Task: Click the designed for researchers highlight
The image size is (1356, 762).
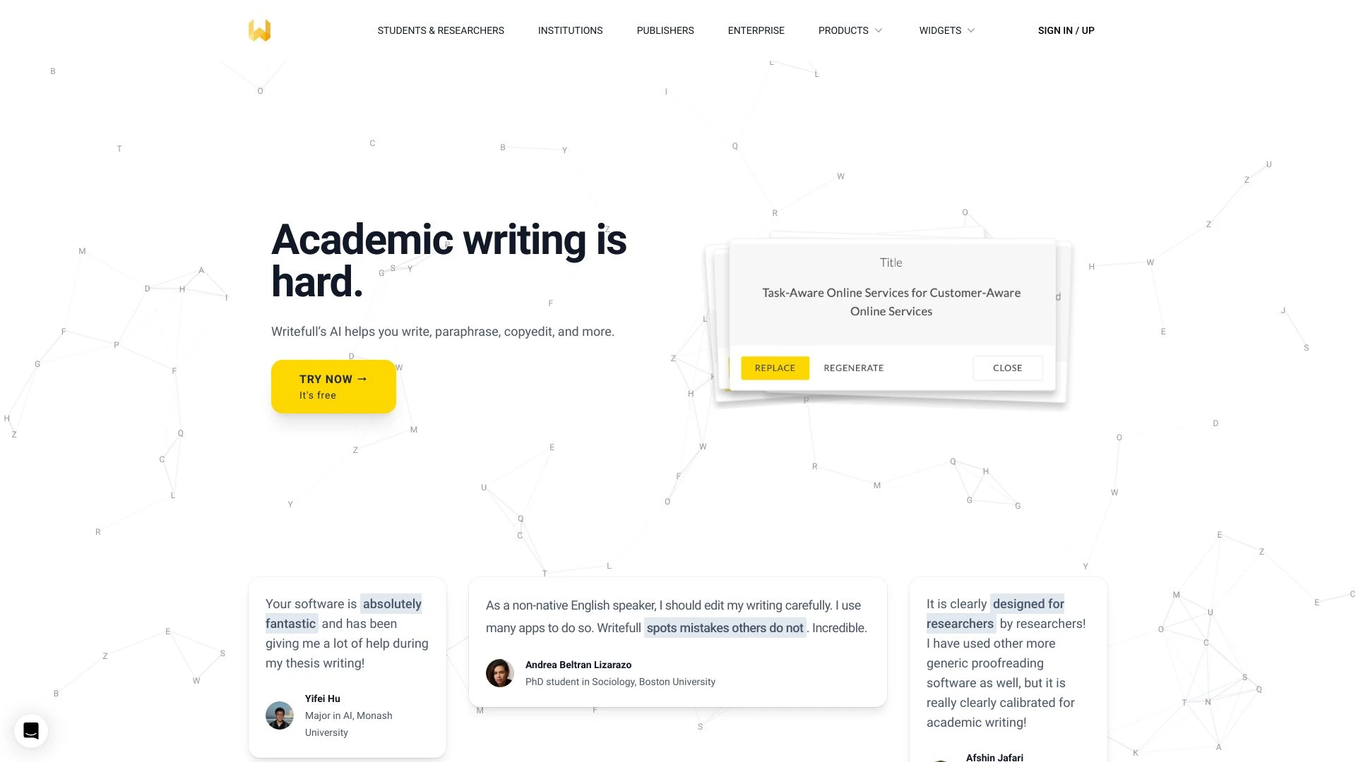Action: pyautogui.click(x=994, y=614)
